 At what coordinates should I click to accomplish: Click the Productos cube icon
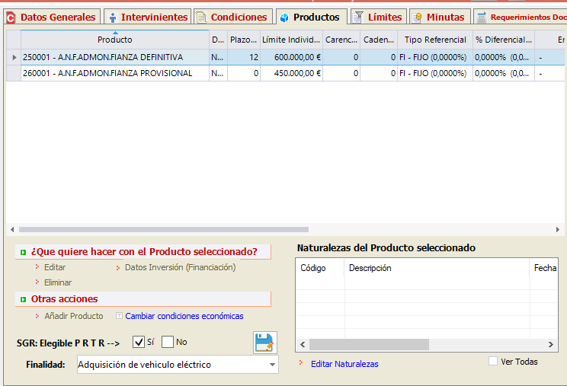point(284,18)
